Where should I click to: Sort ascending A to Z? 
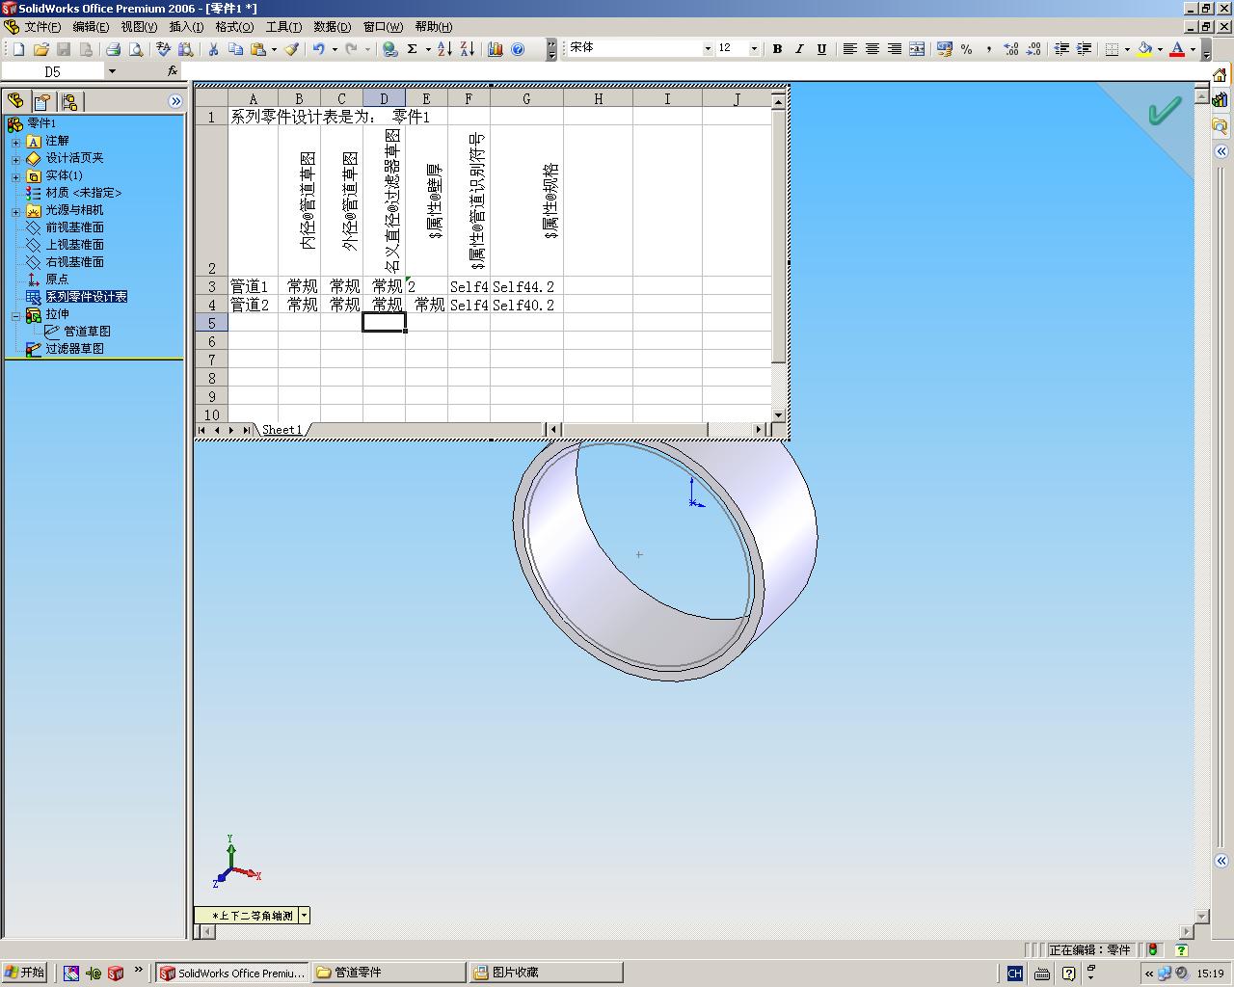point(444,49)
